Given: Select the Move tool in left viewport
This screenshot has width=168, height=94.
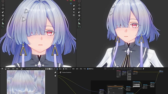Looking at the screenshot, I should tap(3, 5).
